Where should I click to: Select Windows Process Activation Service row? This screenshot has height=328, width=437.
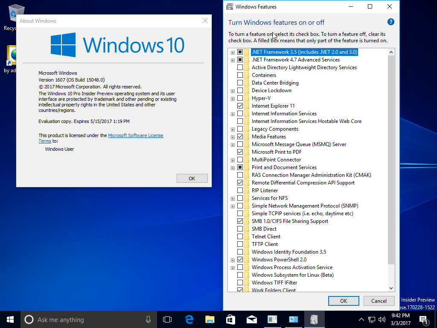point(292,267)
